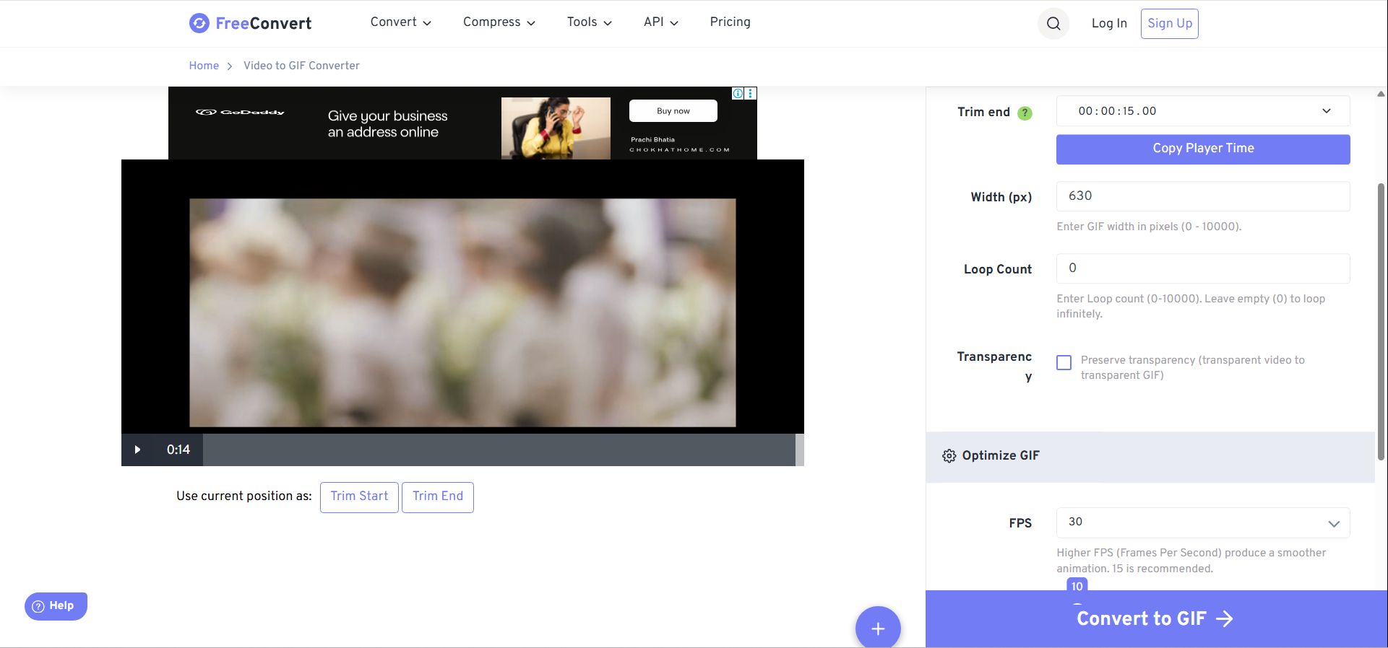The image size is (1388, 648).
Task: Set current position as Trim Start
Action: [x=359, y=496]
